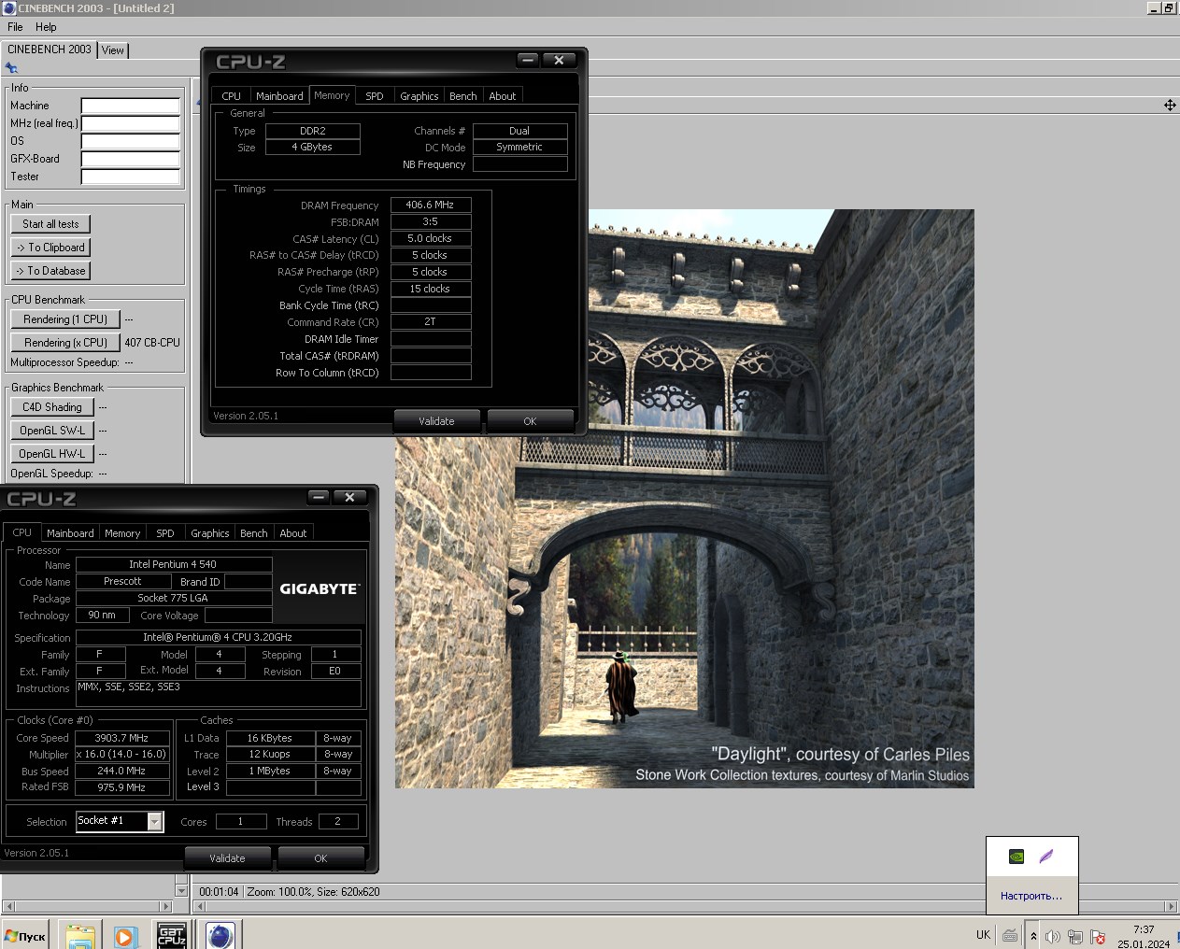Click the DRAM Frequency value 406.6 MHz
The image size is (1180, 949).
(430, 205)
